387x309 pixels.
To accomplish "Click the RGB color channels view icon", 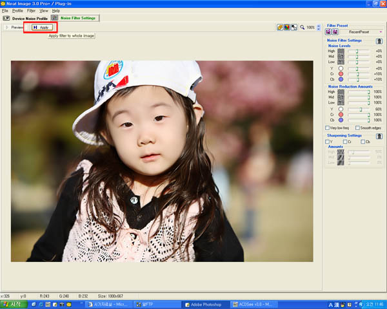I will [x=287, y=27].
